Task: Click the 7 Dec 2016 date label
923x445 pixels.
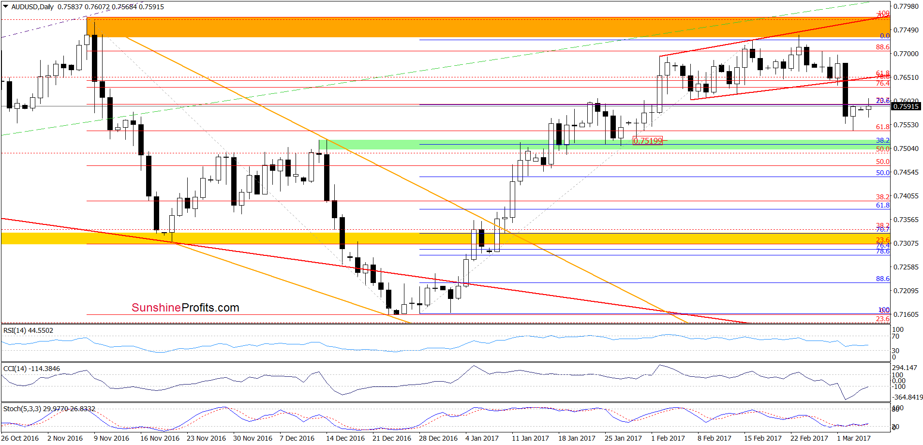Action: coord(297,438)
